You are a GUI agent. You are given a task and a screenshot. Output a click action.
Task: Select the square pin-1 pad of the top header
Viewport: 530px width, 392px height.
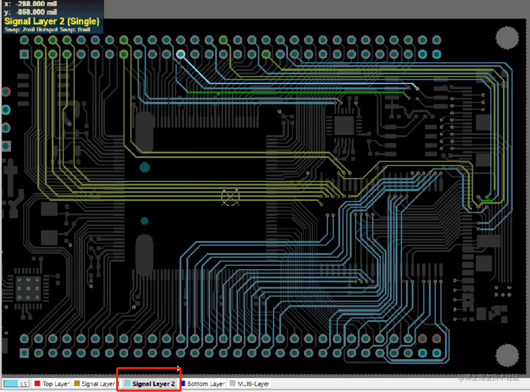(x=24, y=54)
